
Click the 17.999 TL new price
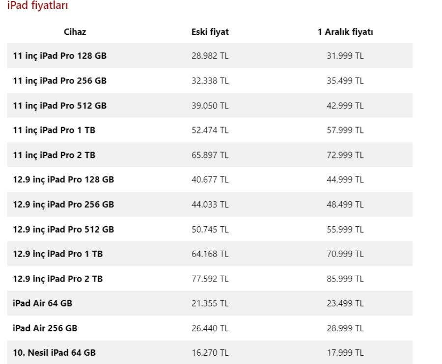pyautogui.click(x=345, y=353)
